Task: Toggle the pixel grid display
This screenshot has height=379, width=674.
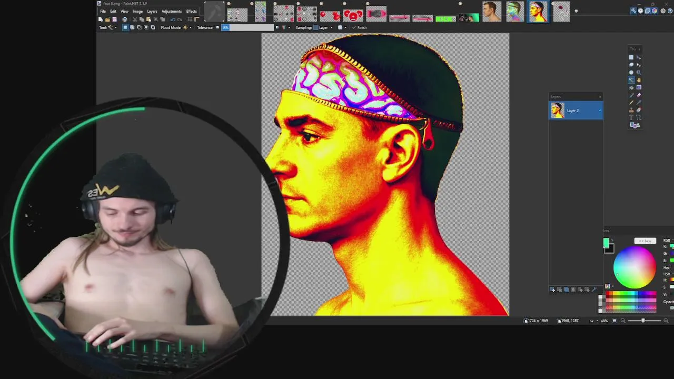Action: click(190, 19)
